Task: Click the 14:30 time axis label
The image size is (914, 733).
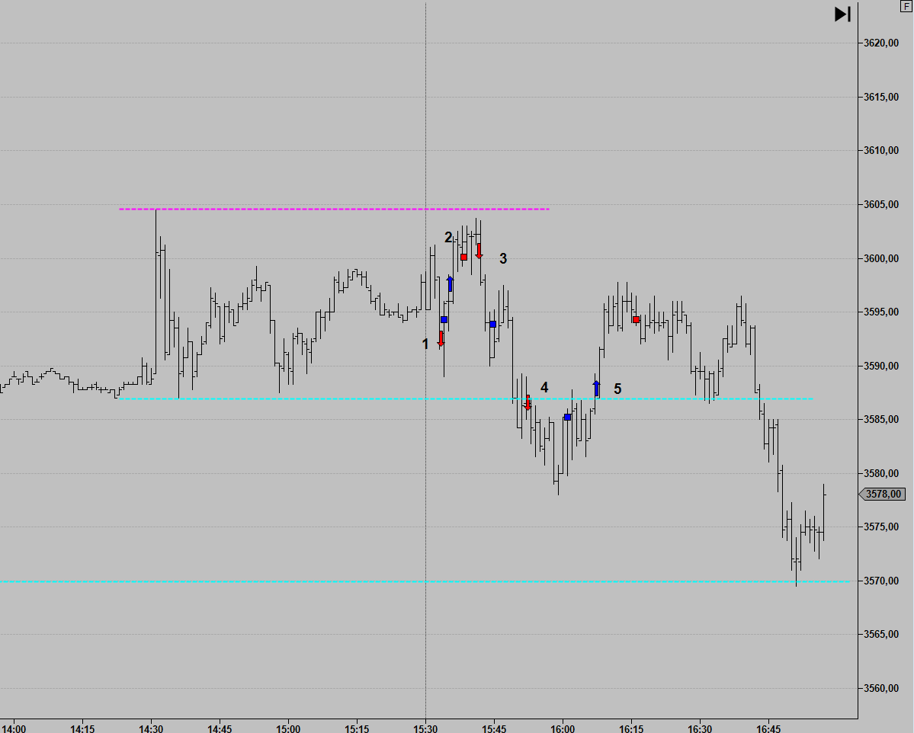Action: coord(151,728)
